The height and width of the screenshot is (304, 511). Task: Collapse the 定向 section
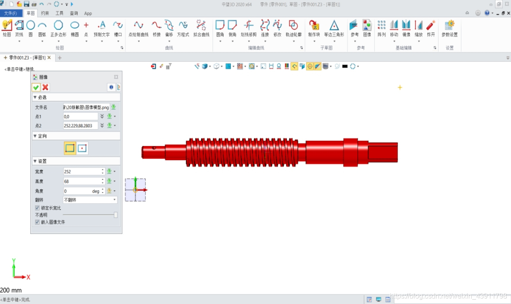coord(35,136)
